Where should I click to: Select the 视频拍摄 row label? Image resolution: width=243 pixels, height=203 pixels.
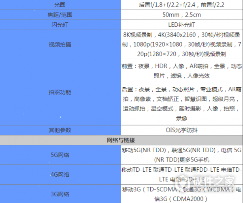point(60,44)
